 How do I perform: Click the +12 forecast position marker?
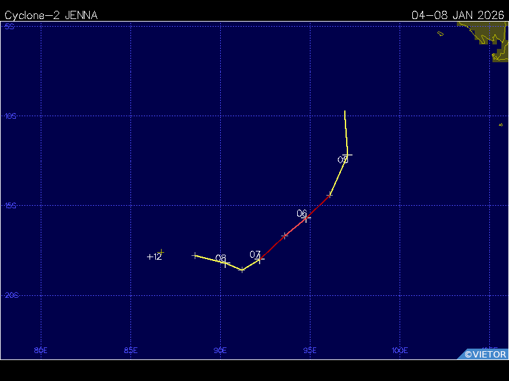click(162, 253)
